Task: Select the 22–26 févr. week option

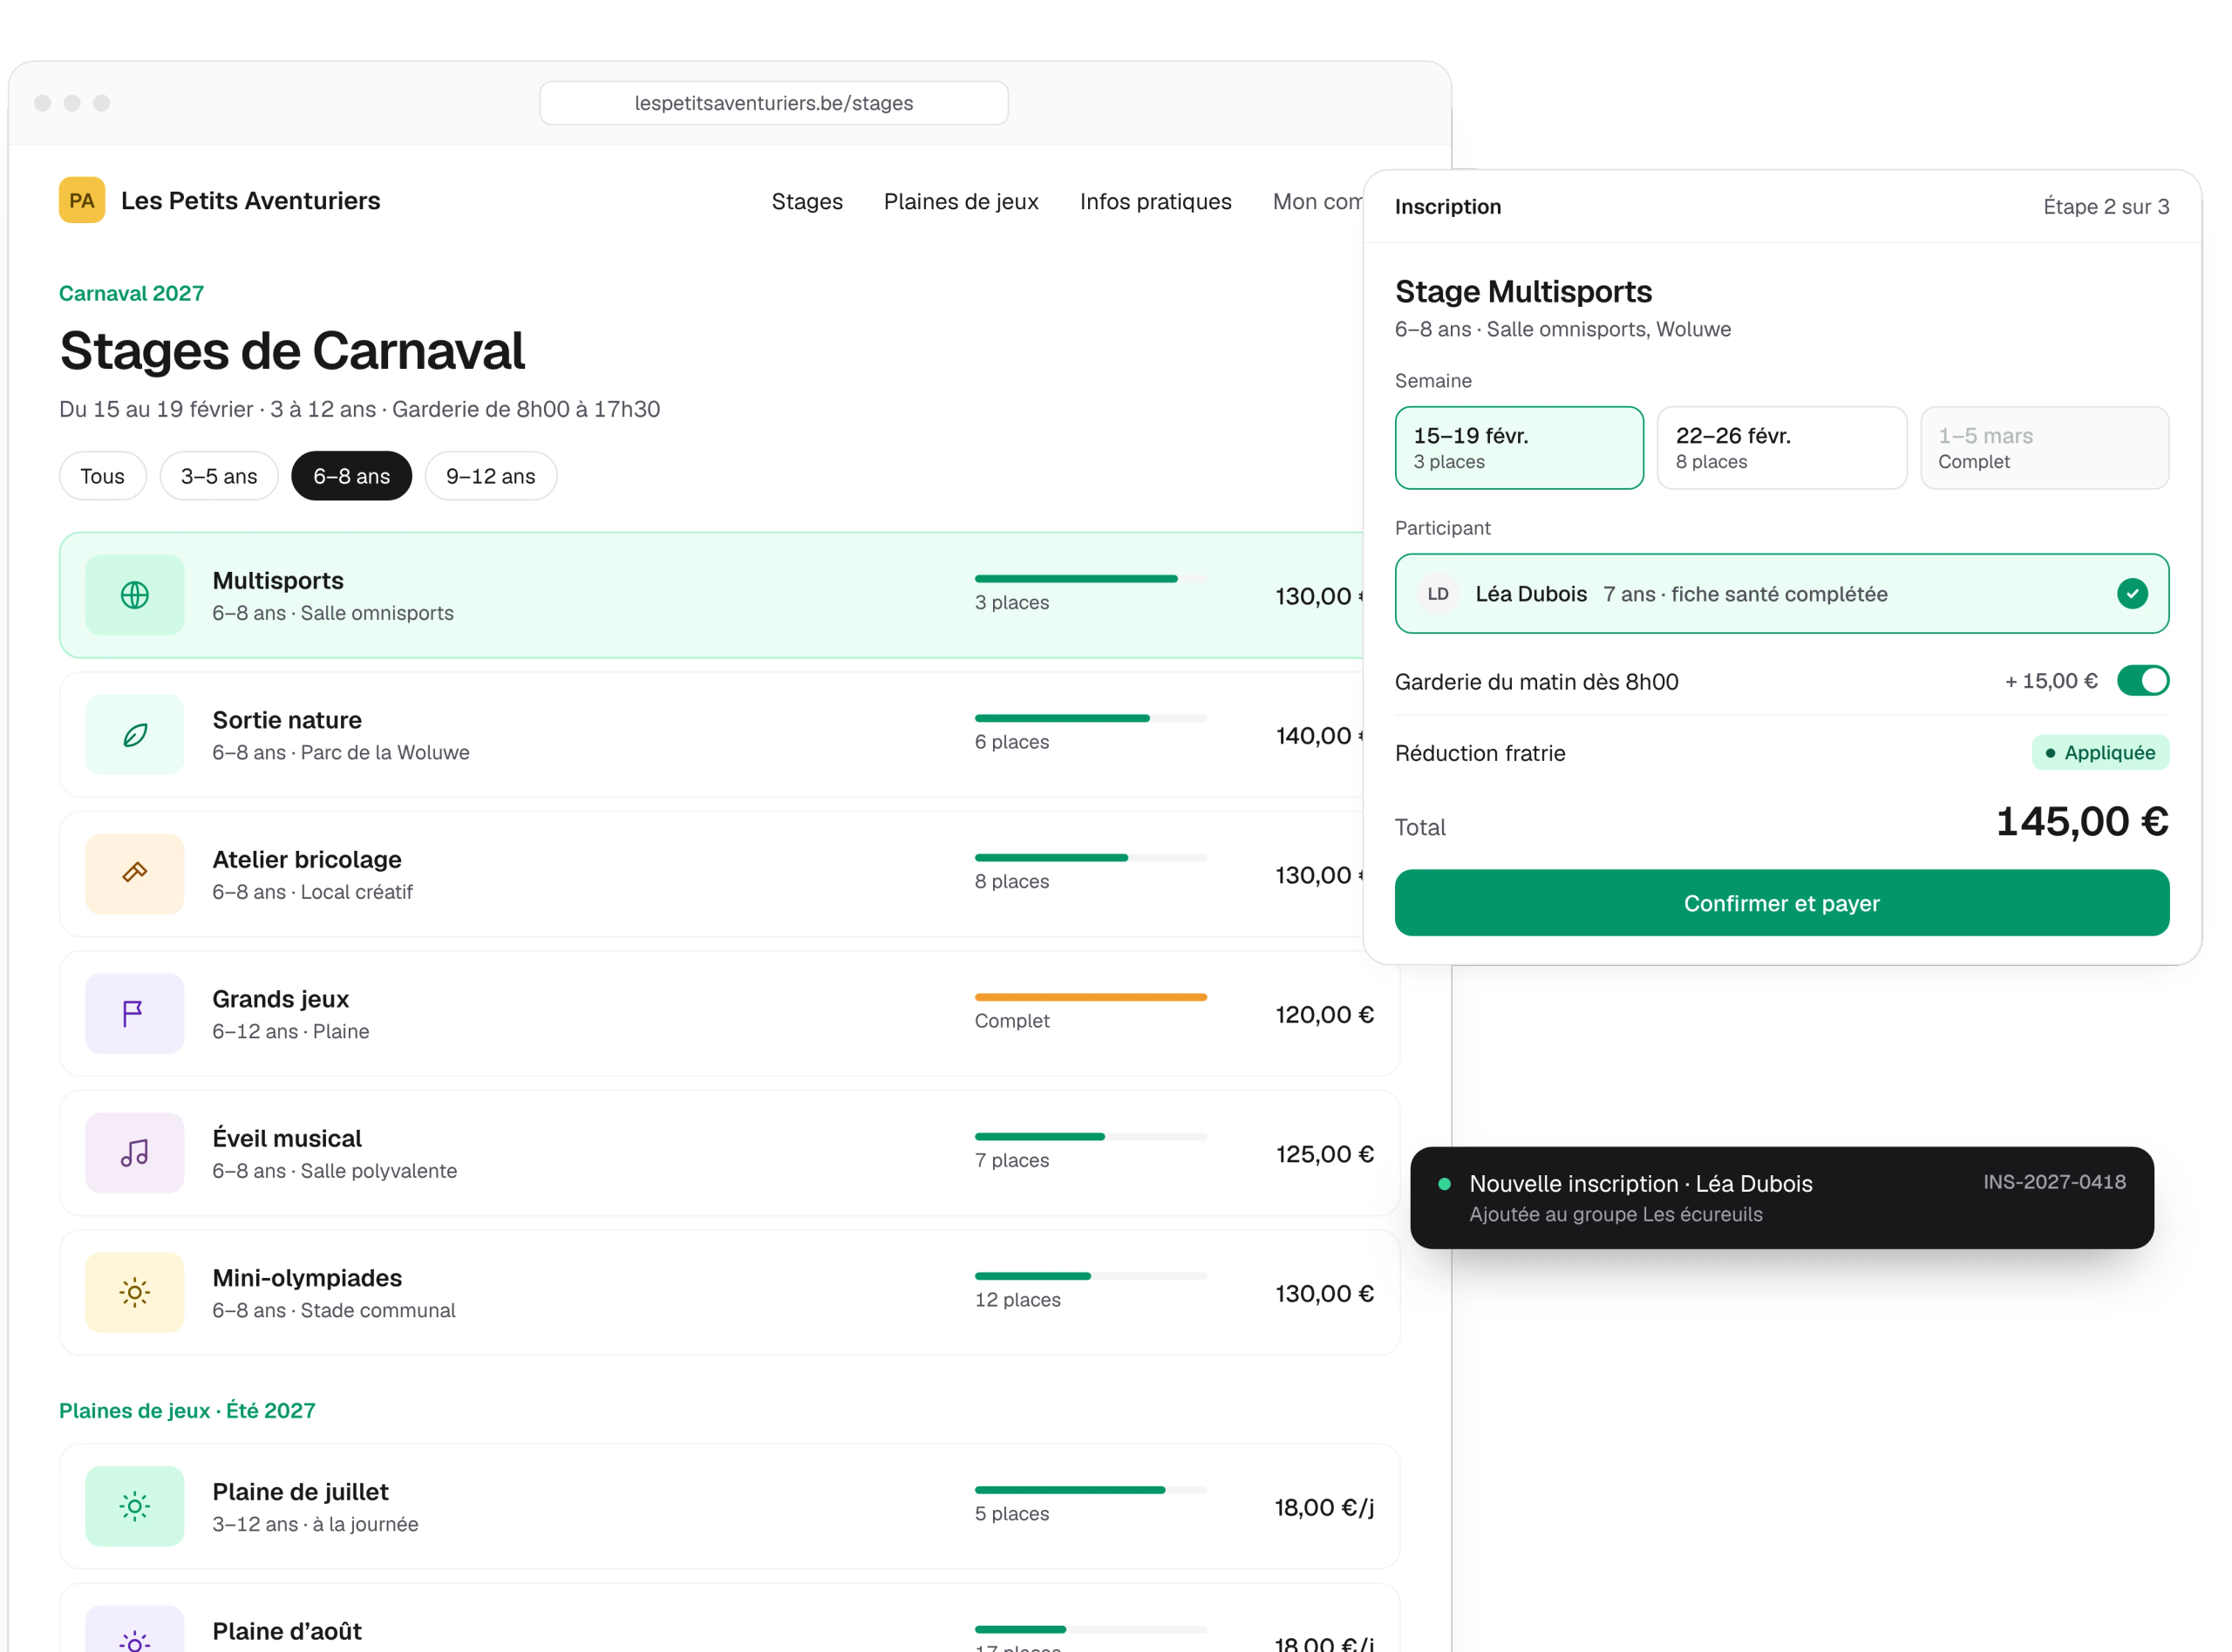Action: pyautogui.click(x=1781, y=448)
